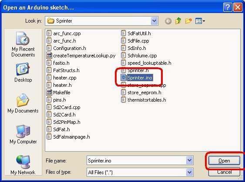The image size is (245, 182).
Task: Go up one folder level
Action: 178,21
